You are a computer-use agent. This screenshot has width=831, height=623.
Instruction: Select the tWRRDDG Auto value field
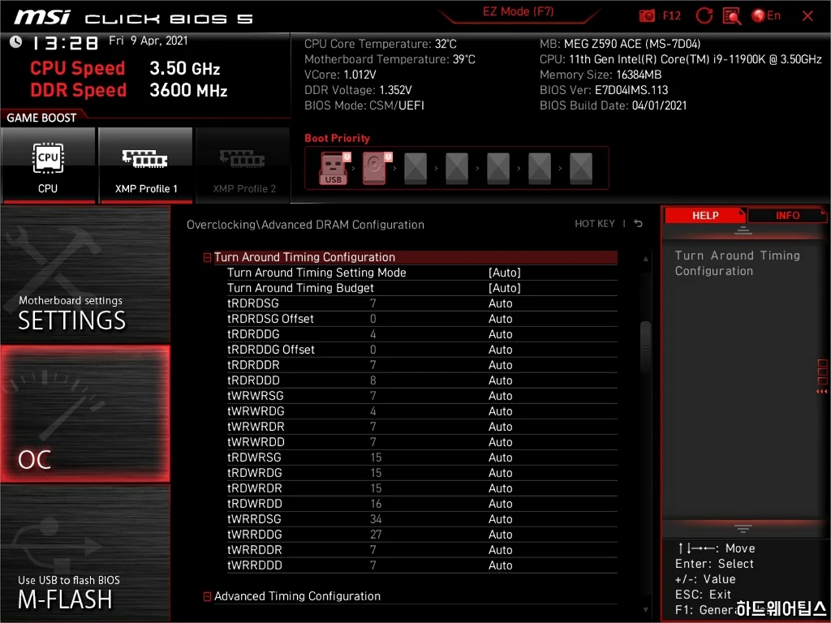tap(500, 535)
